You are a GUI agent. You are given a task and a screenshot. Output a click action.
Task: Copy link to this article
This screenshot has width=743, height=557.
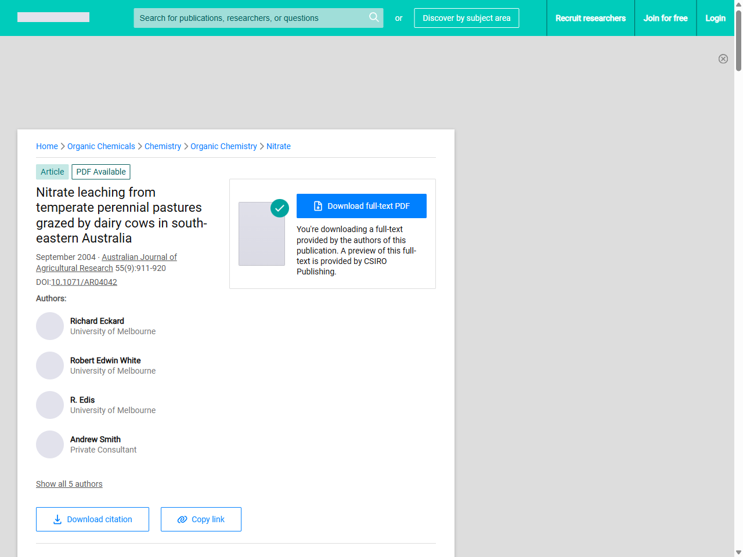(x=201, y=519)
